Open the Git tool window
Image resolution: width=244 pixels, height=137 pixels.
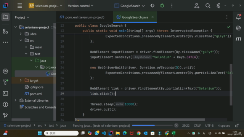[5, 115]
